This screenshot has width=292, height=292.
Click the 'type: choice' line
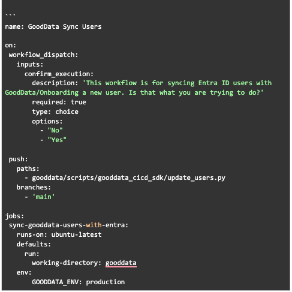click(x=55, y=112)
